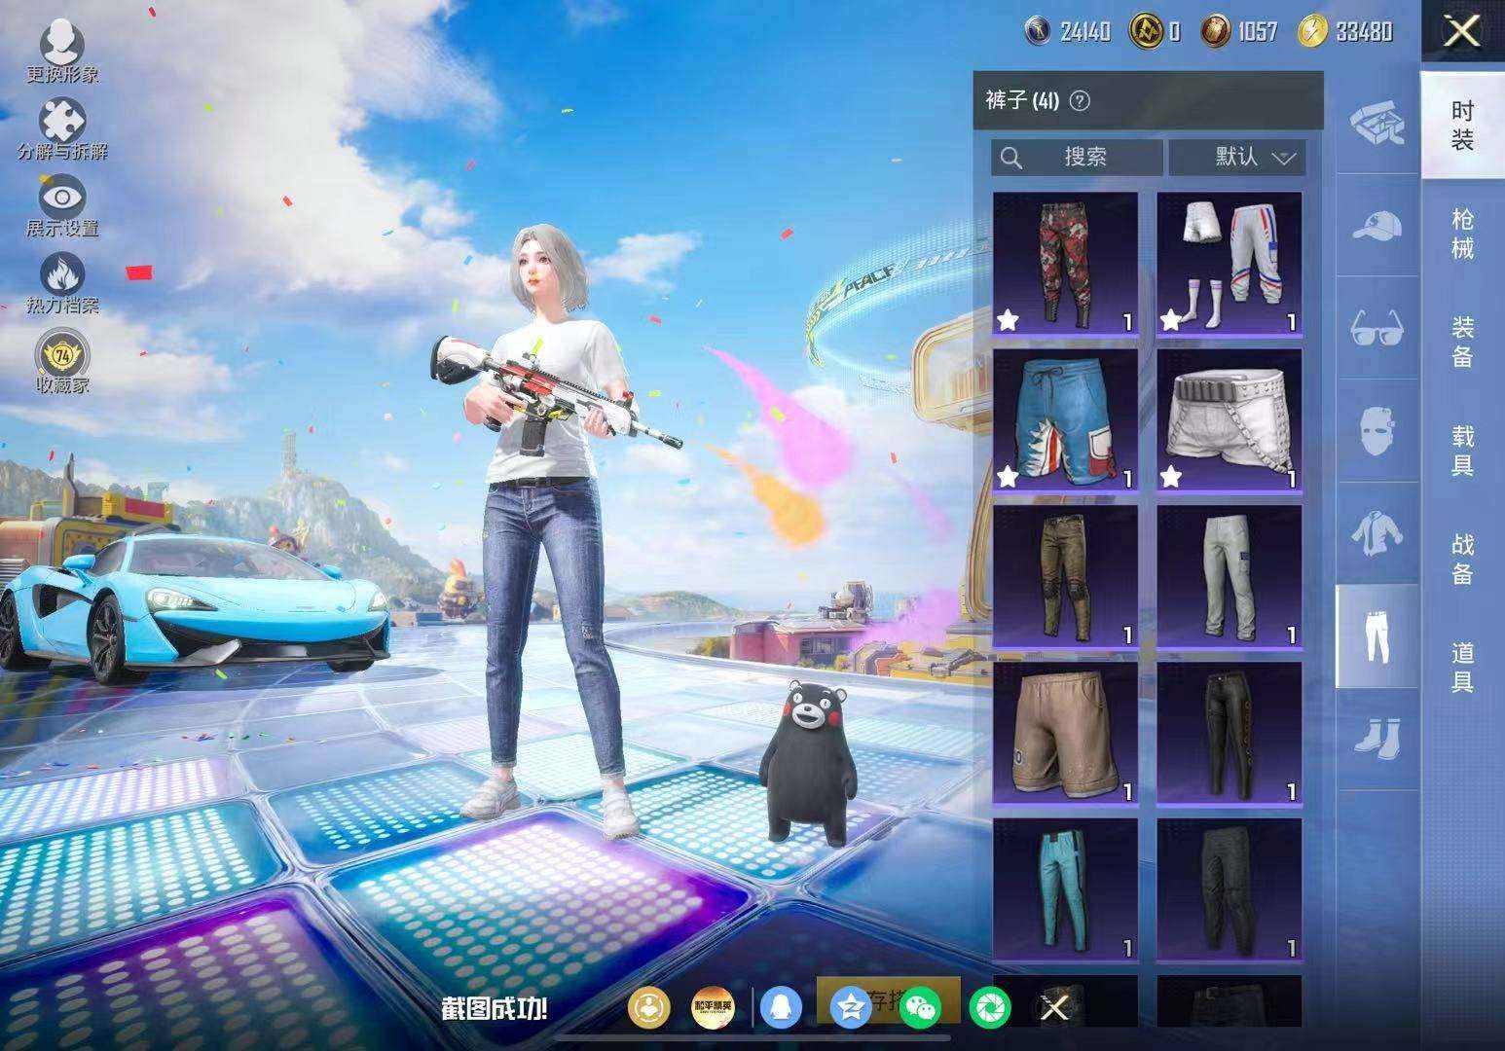The height and width of the screenshot is (1051, 1505).
Task: Share screenshot to QQ Zone star icon
Action: coord(851,1008)
